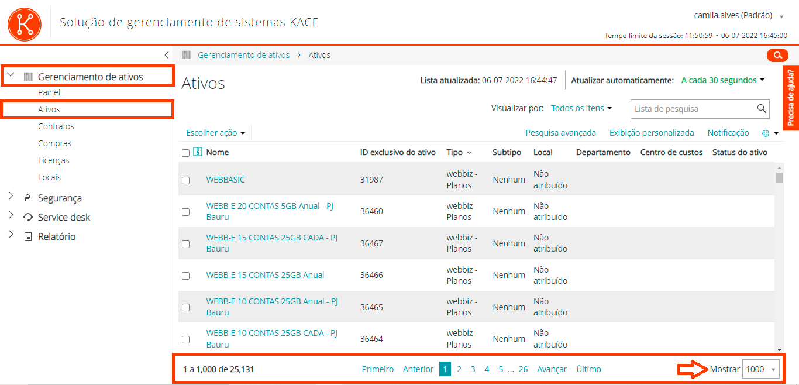The height and width of the screenshot is (385, 799).
Task: Collapse the left sidebar with chevron
Action: [x=167, y=55]
